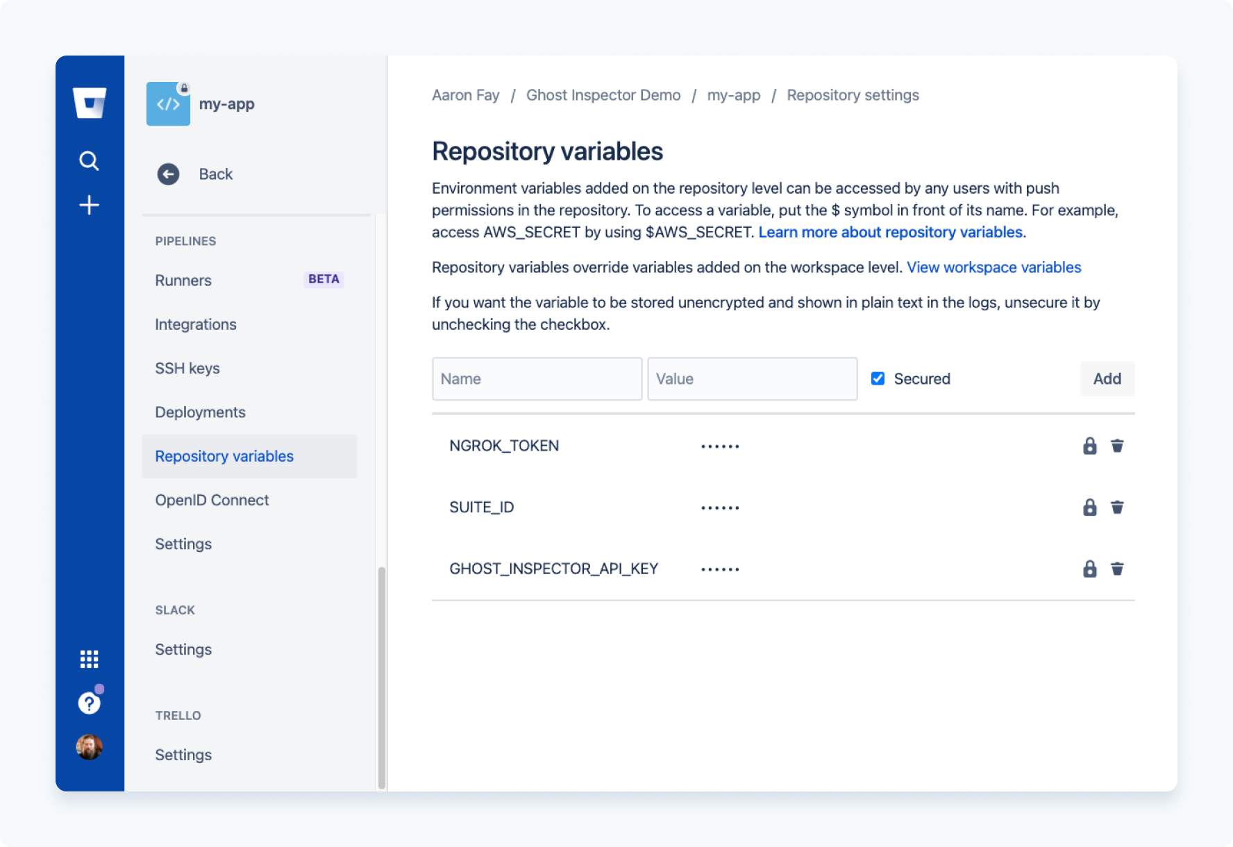
Task: Delete GHOST_INSPECTOR_API_KEY via its trash icon
Action: pos(1118,569)
